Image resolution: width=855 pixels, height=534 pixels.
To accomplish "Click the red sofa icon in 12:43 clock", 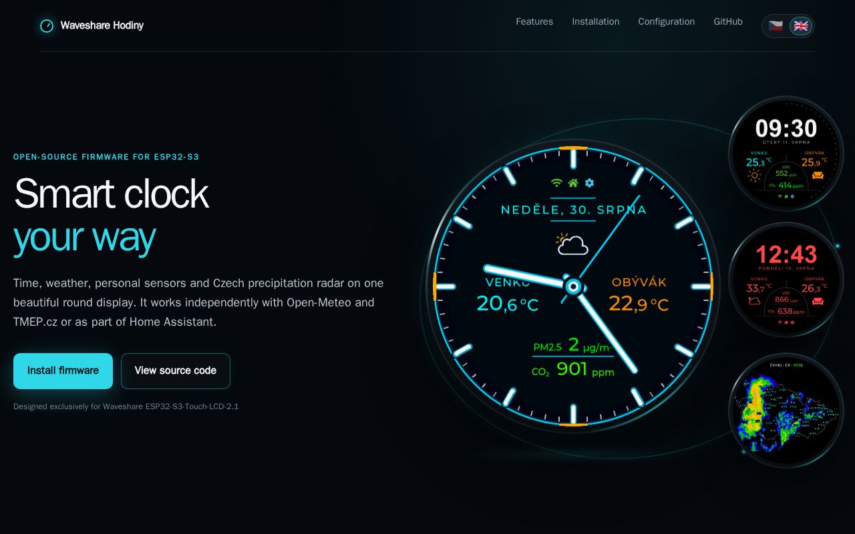I will pos(818,301).
